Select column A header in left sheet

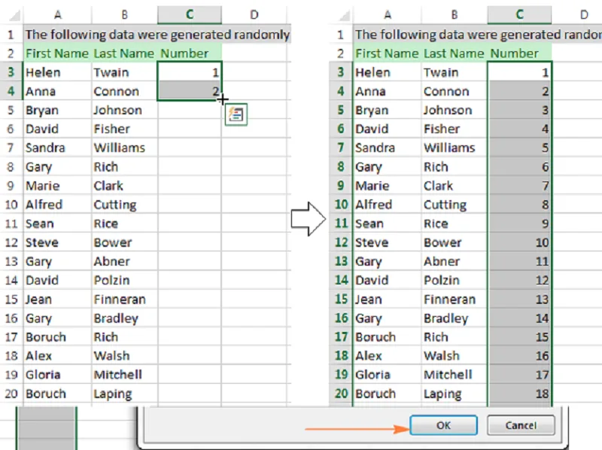click(58, 14)
